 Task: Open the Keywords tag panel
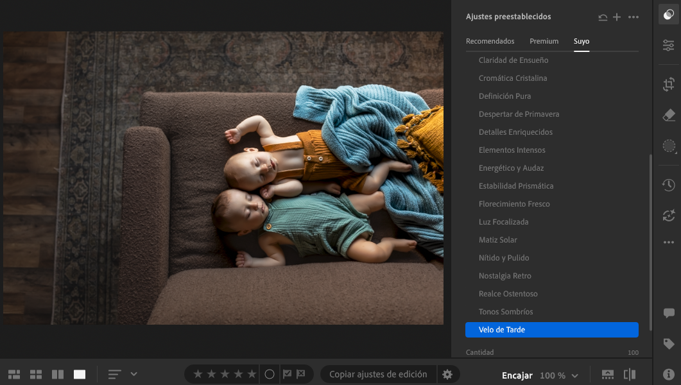668,343
